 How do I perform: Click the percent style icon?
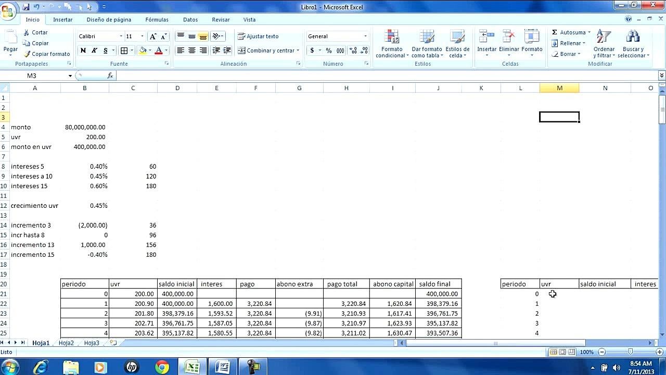pos(329,51)
